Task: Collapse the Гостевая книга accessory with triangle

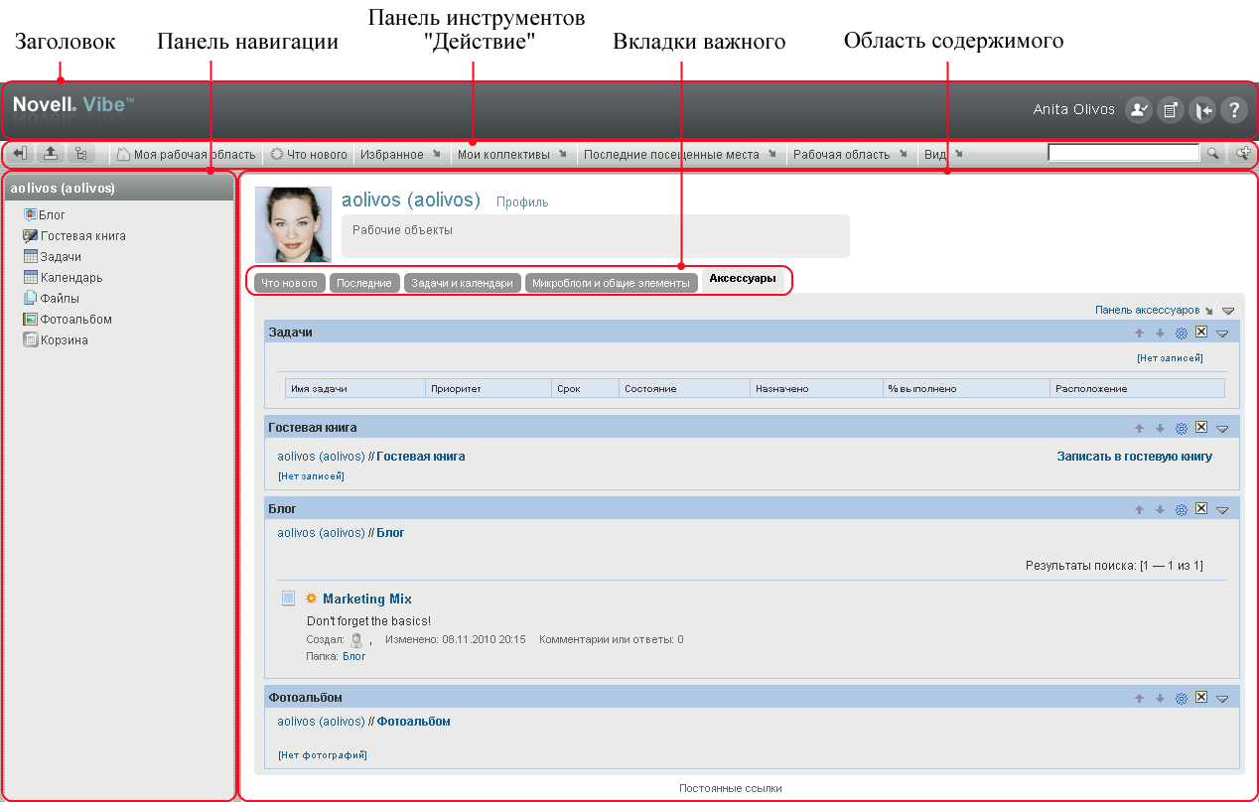Action: [x=1223, y=429]
